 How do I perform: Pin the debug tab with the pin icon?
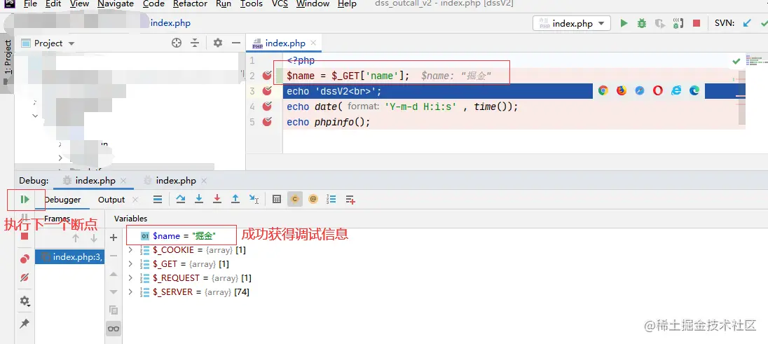25,324
